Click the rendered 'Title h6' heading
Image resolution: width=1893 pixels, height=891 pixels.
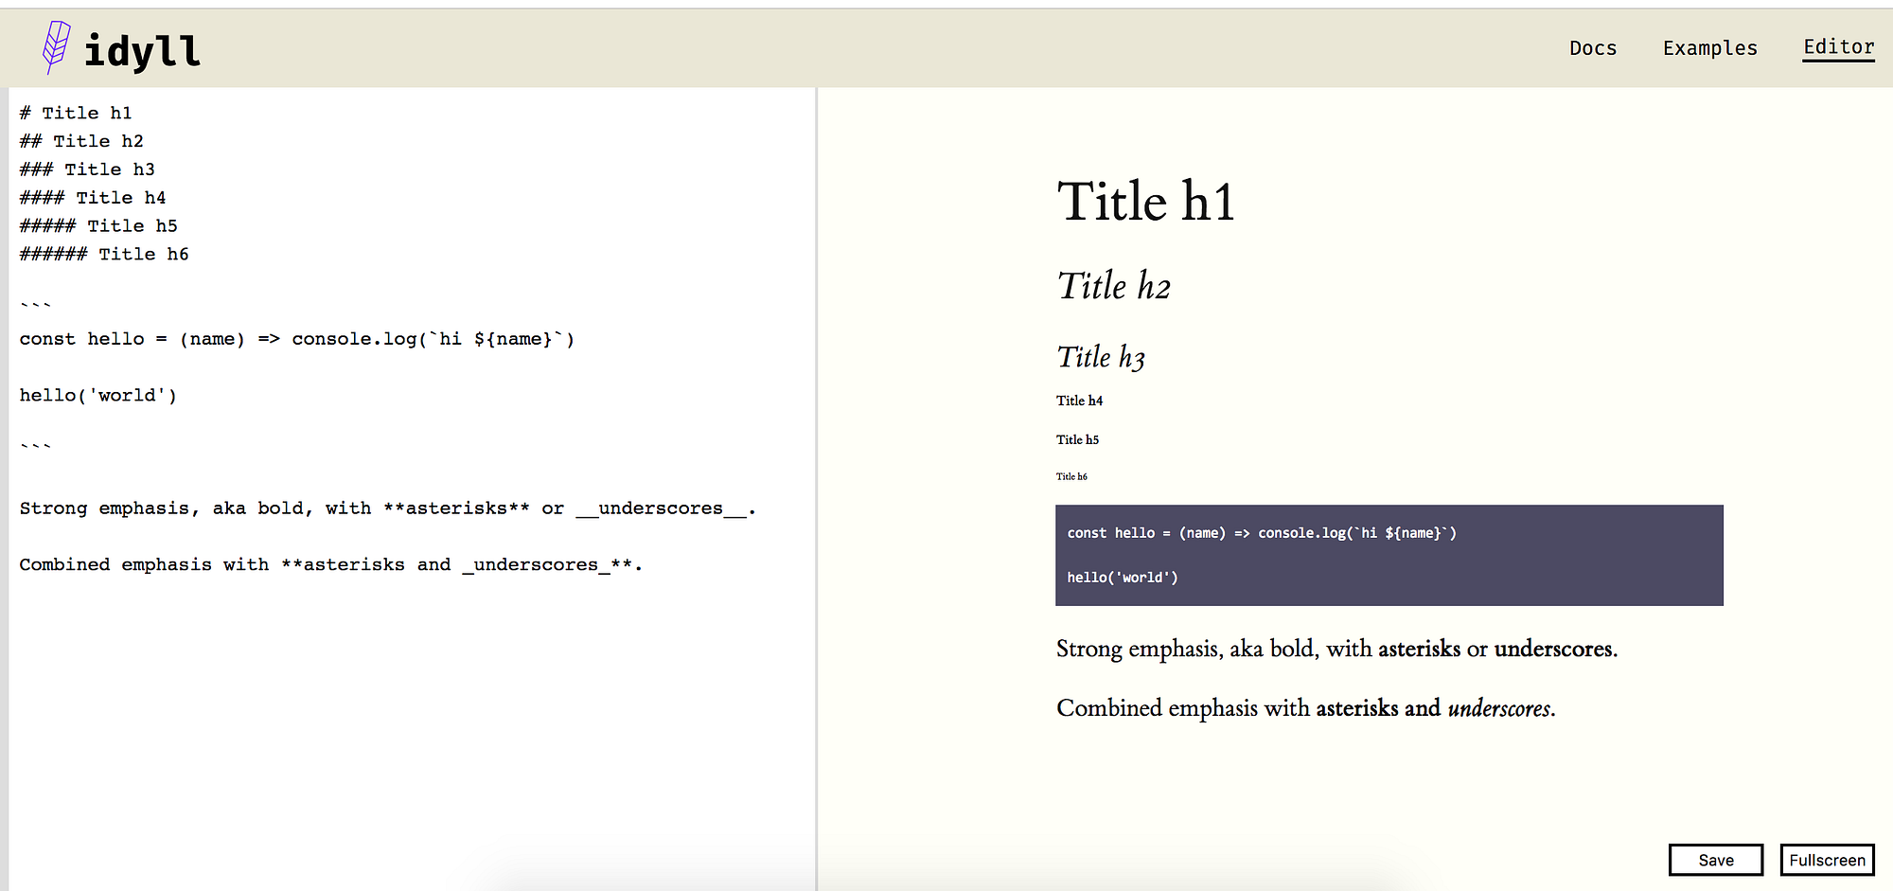pyautogui.click(x=1072, y=476)
